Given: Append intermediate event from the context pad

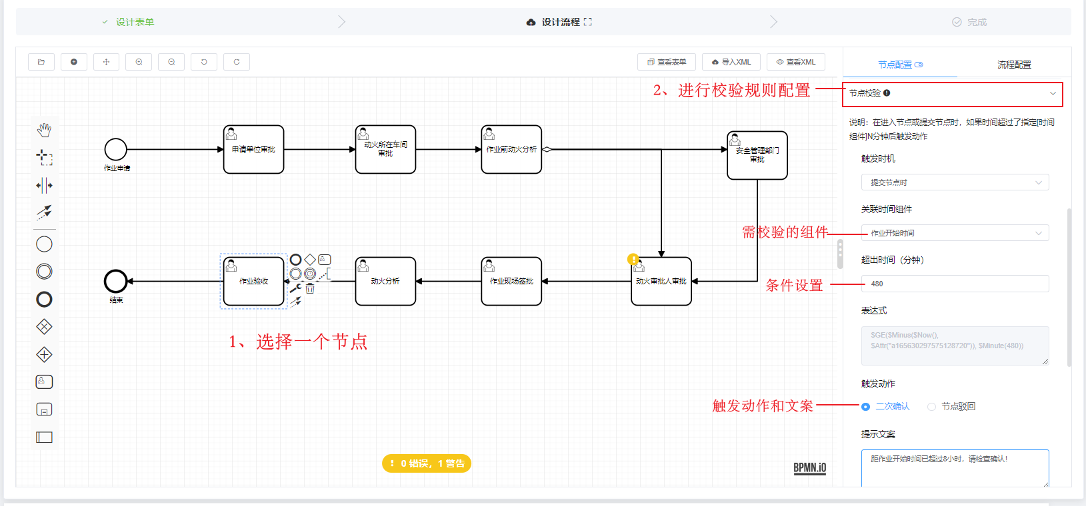Looking at the screenshot, I should click(296, 274).
